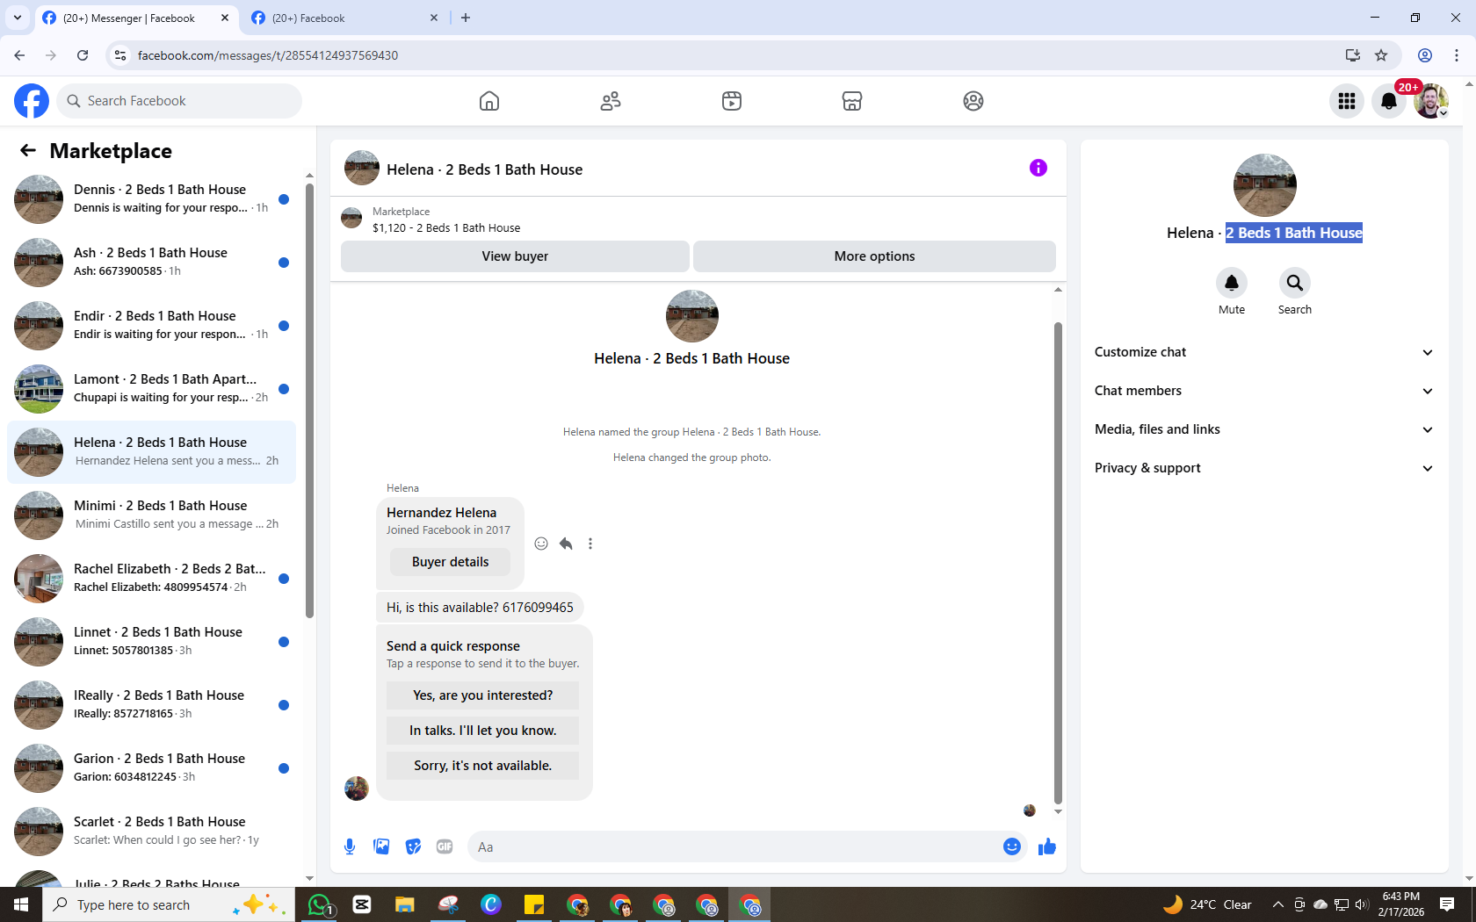
Task: Send a voice clip with microphone icon
Action: pyautogui.click(x=350, y=846)
